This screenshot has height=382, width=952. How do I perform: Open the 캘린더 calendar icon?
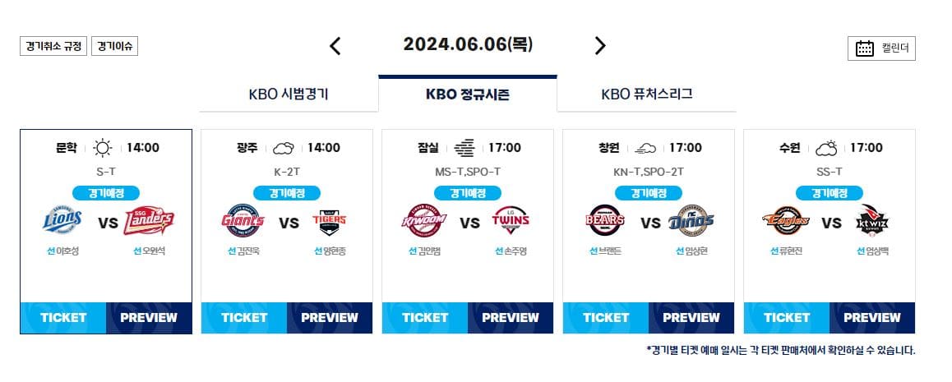865,48
